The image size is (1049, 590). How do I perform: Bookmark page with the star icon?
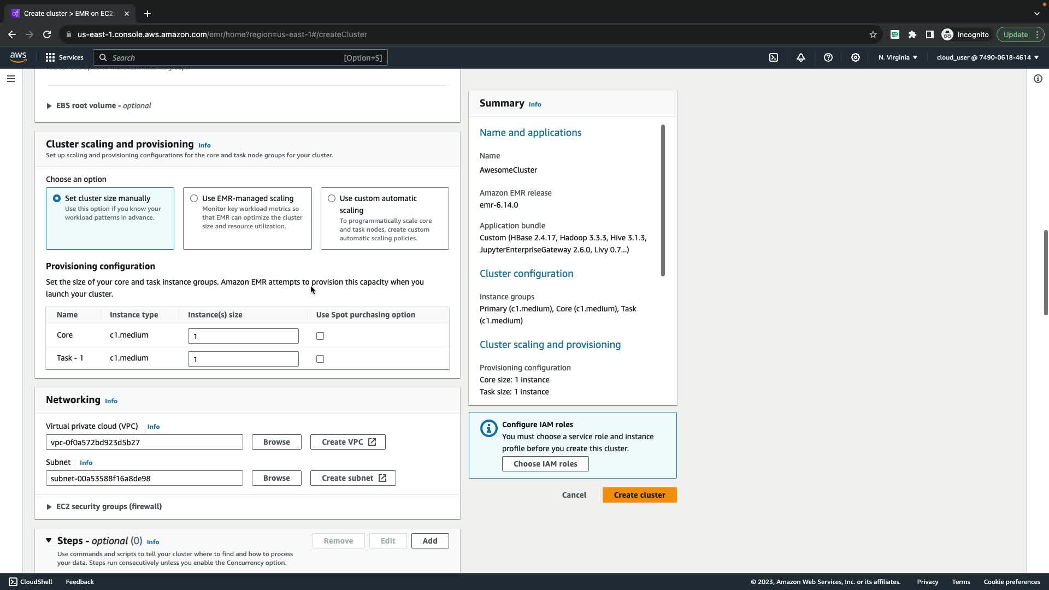click(x=873, y=34)
